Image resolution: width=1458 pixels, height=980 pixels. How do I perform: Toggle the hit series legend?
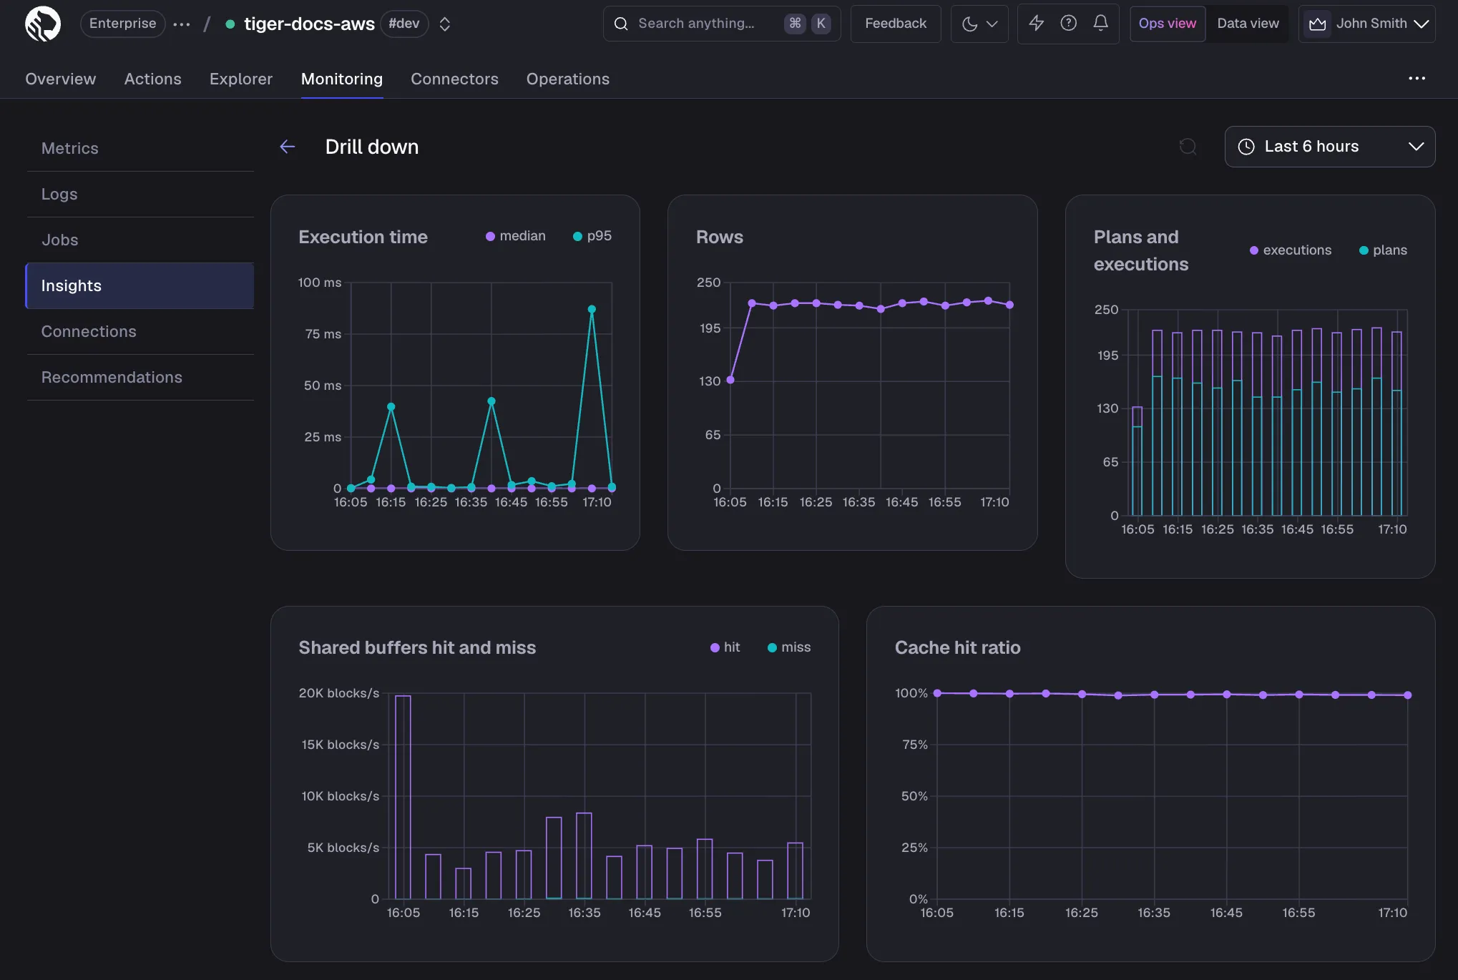tap(725, 647)
